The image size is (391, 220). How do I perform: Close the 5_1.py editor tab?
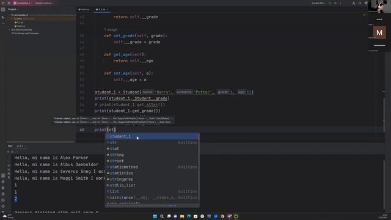point(108,10)
